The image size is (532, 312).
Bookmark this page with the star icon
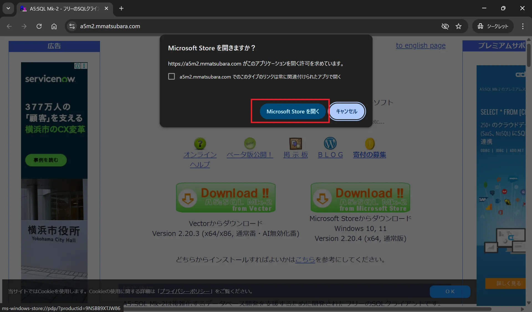[x=459, y=26]
